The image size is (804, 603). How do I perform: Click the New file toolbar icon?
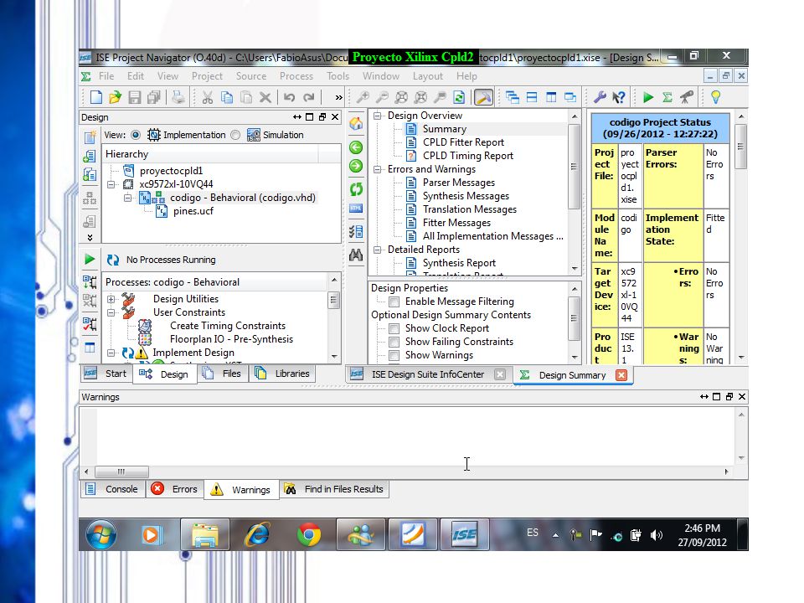pos(95,97)
